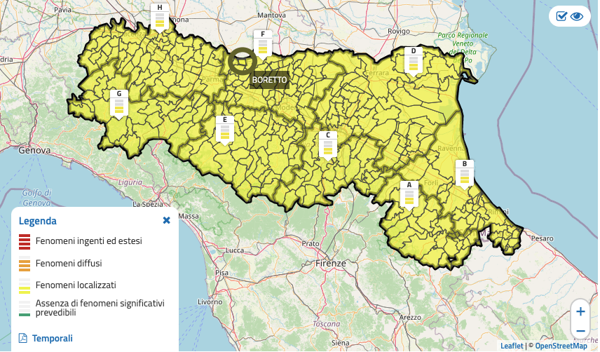
Task: Click the Pisa city label
Action: (x=222, y=273)
